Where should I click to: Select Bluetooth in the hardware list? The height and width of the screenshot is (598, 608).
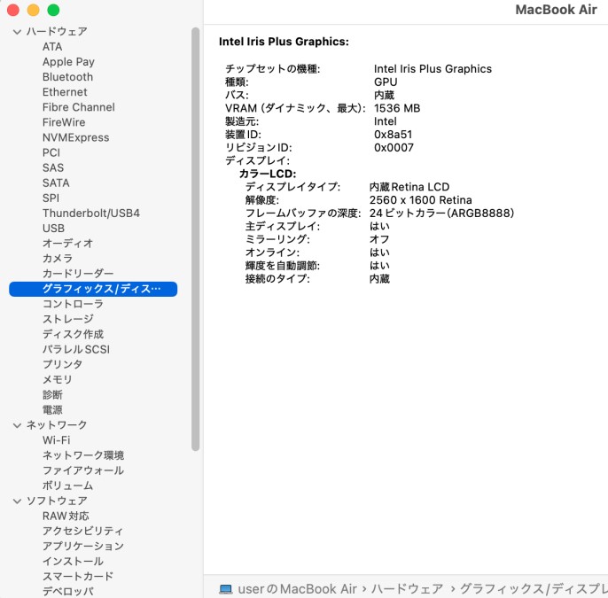(68, 77)
